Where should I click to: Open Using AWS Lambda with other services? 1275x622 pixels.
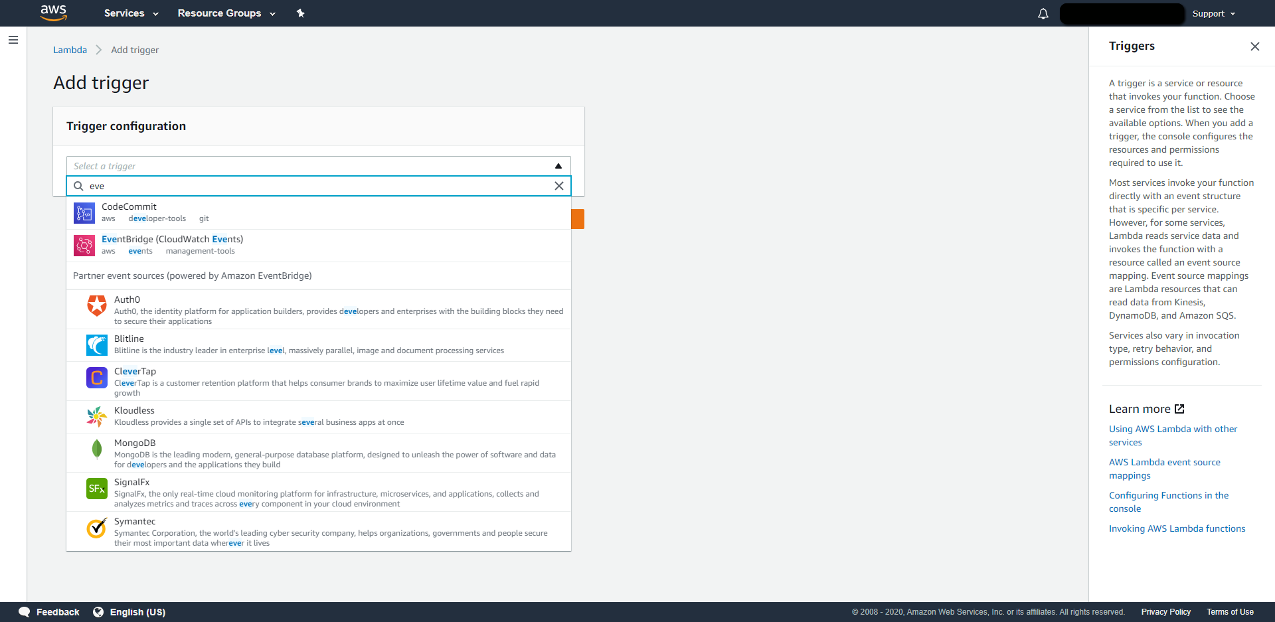click(x=1173, y=435)
